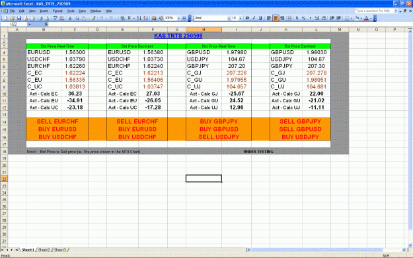Click the Cut scissors icon
The image size is (413, 258).
70,18
